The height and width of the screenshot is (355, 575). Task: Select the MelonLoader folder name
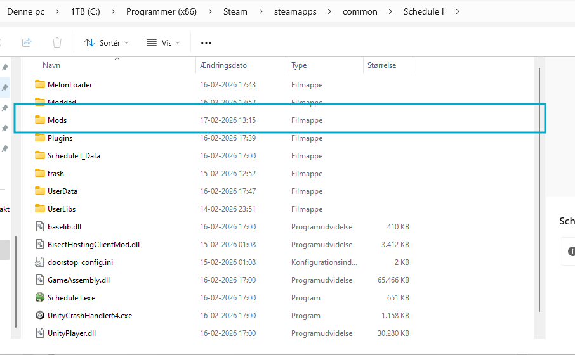(70, 84)
